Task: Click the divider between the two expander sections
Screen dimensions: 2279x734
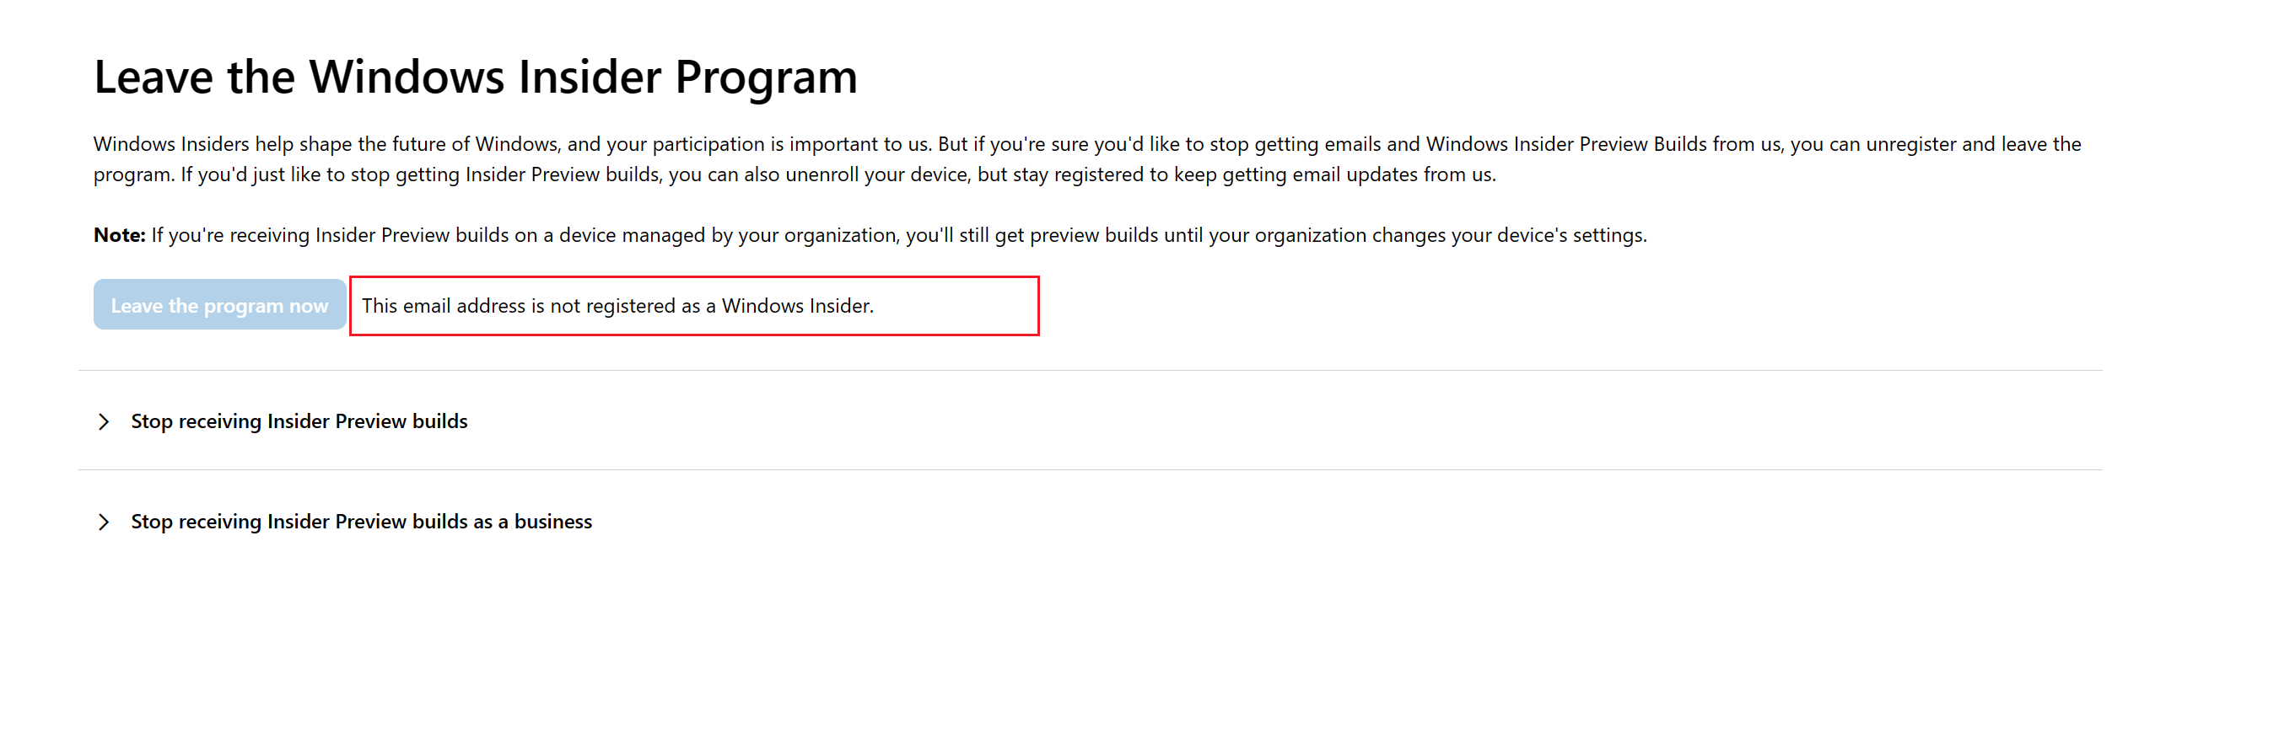Action: 1090,470
